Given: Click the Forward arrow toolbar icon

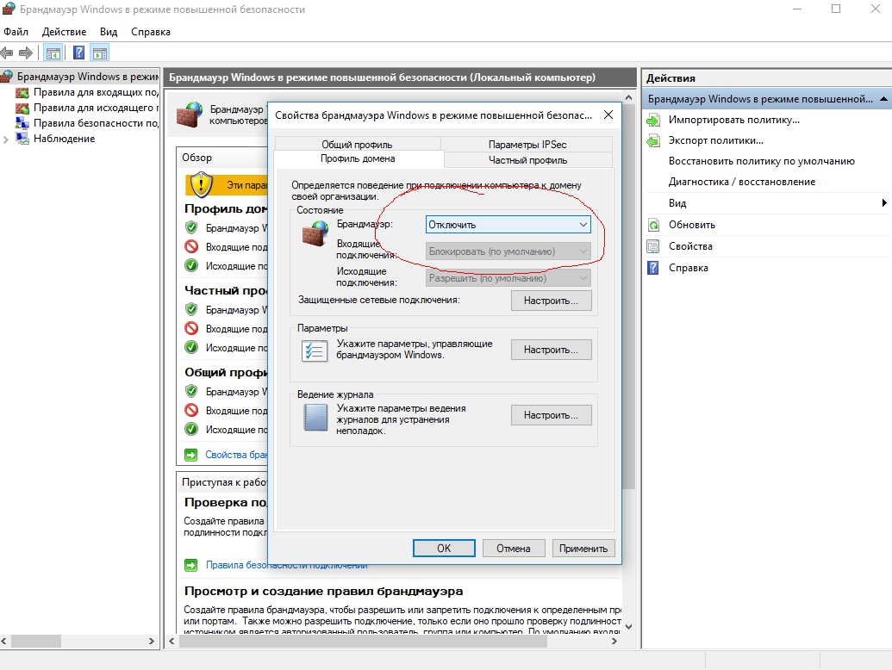Looking at the screenshot, I should tap(26, 53).
